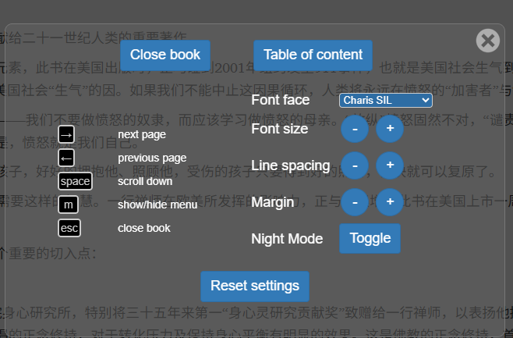Increase font size with plus button

tap(390, 129)
